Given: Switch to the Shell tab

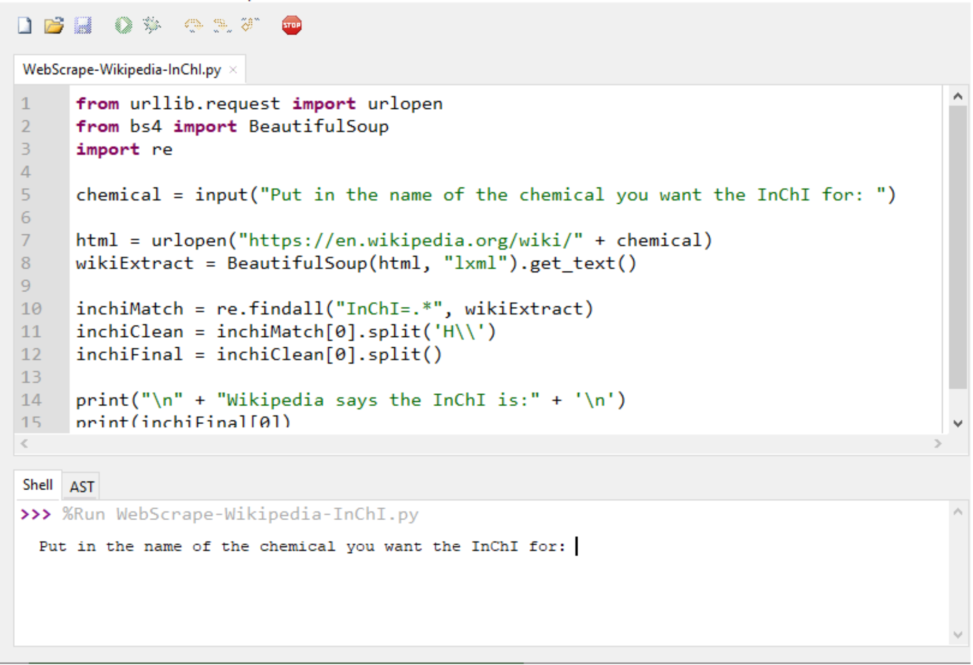Looking at the screenshot, I should point(38,484).
